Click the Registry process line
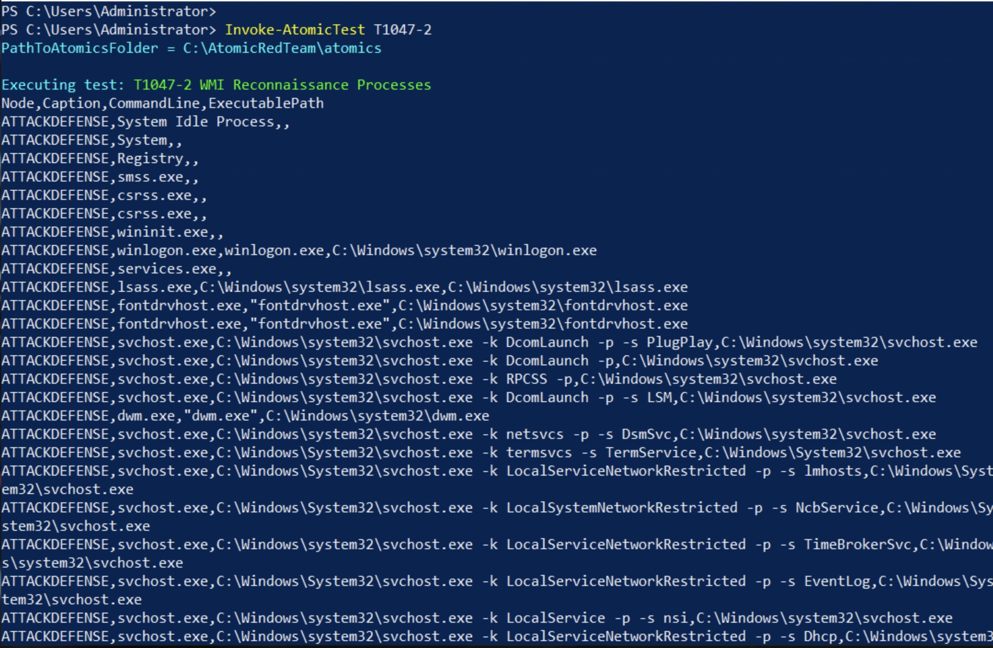This screenshot has height=648, width=993. (100, 159)
